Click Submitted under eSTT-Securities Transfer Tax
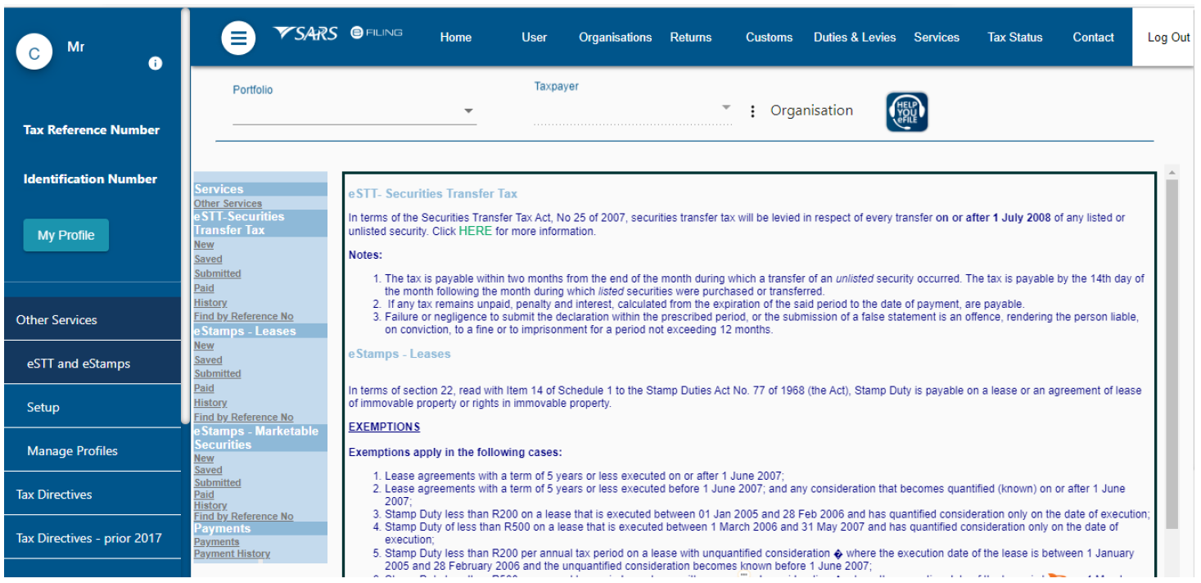This screenshot has width=1201, height=583. point(217,273)
